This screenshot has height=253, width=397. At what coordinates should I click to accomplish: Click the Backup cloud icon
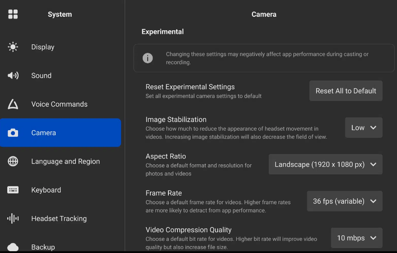click(13, 247)
